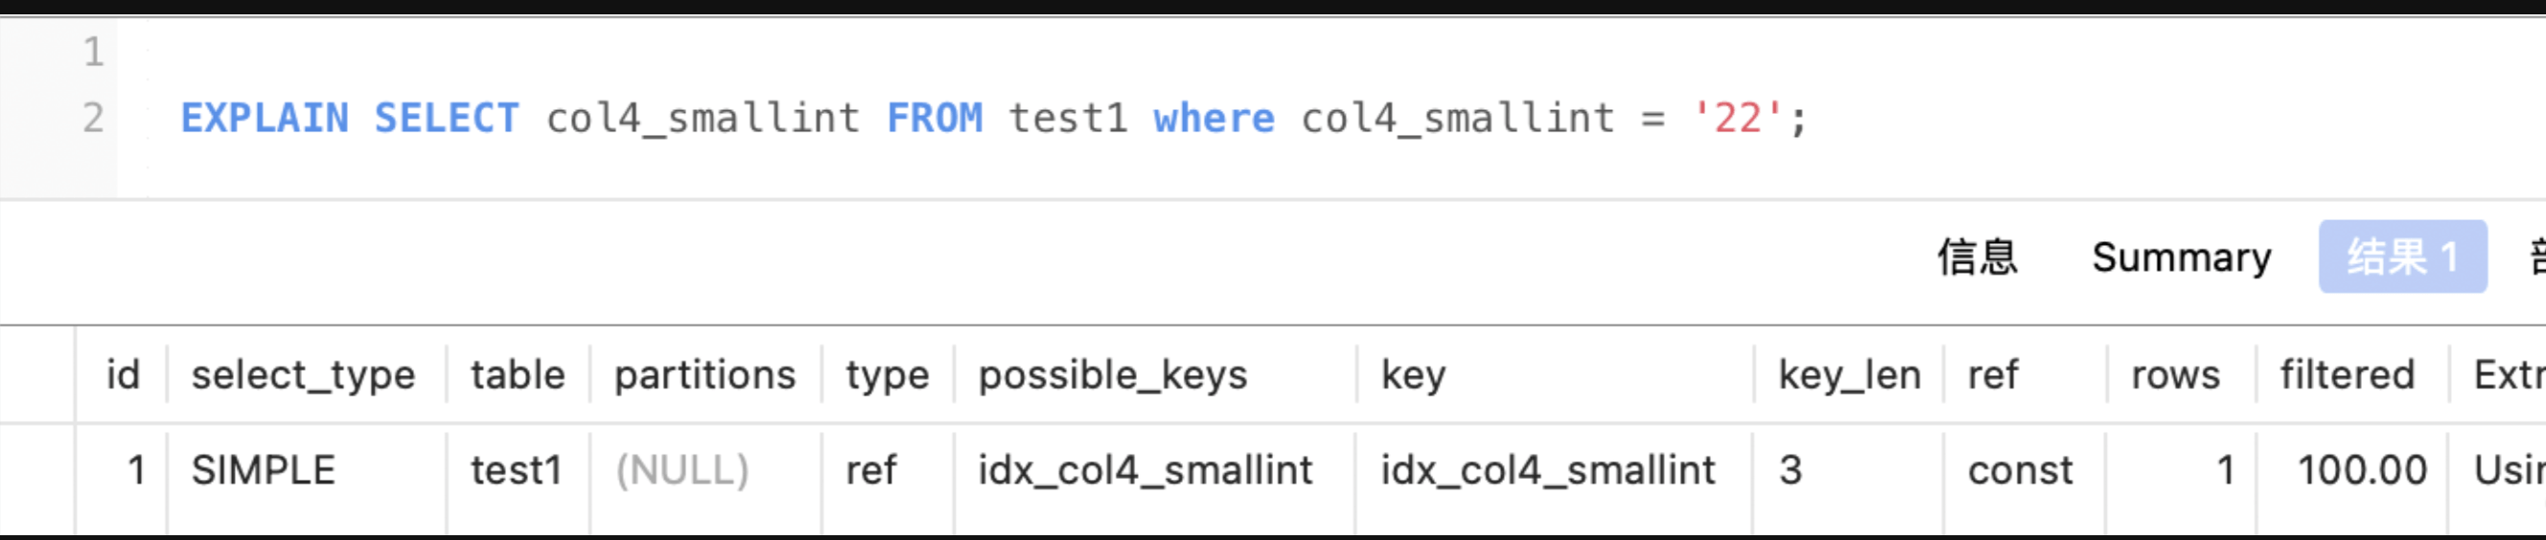Click the id column header
Image resolution: width=2546 pixels, height=540 pixels.
[123, 375]
